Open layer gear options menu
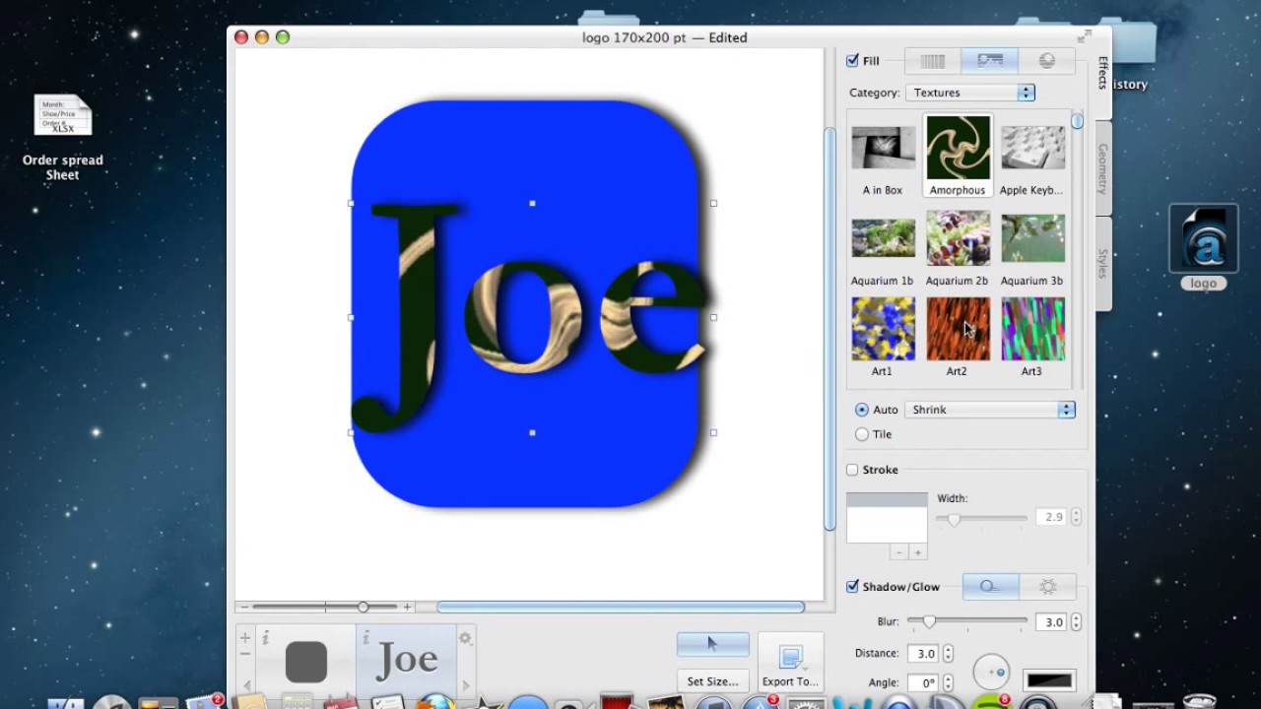The image size is (1261, 709). pyautogui.click(x=465, y=639)
